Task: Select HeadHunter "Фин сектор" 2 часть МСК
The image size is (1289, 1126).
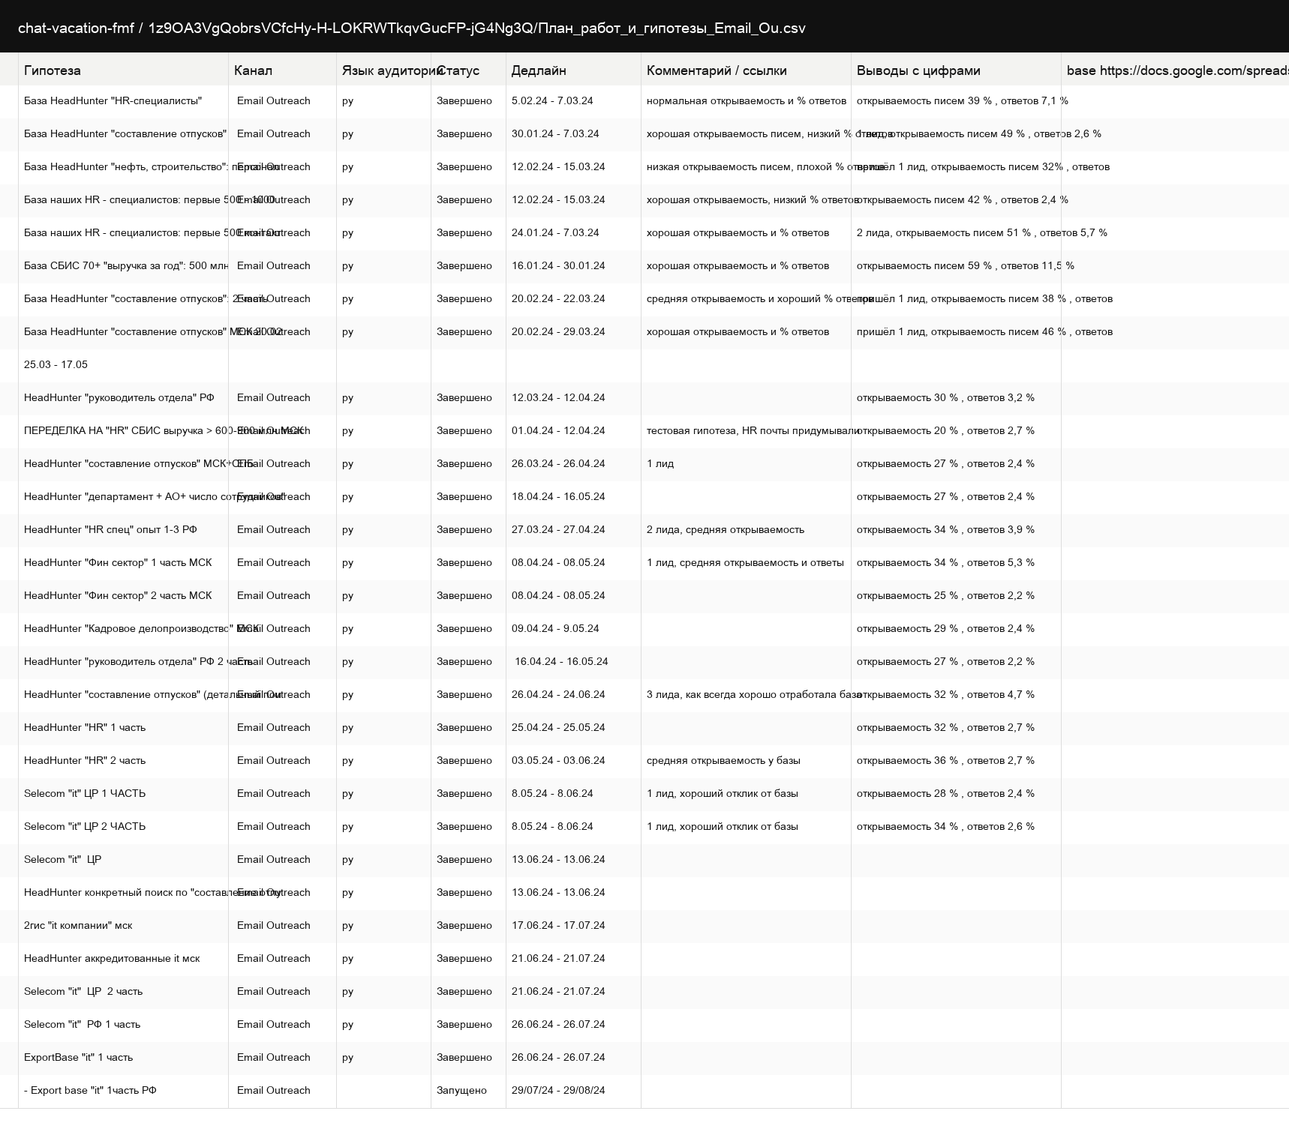Action: pos(118,595)
